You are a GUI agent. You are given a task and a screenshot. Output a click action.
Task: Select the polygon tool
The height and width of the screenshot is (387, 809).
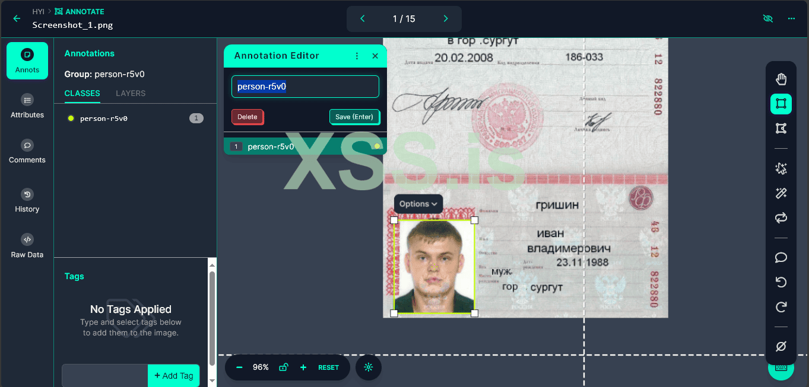781,129
